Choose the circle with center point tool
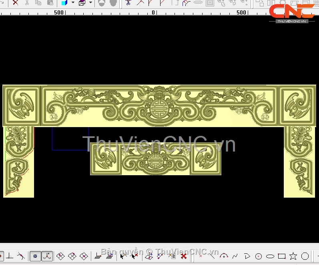This screenshot has height=265, width=319. 259,256
